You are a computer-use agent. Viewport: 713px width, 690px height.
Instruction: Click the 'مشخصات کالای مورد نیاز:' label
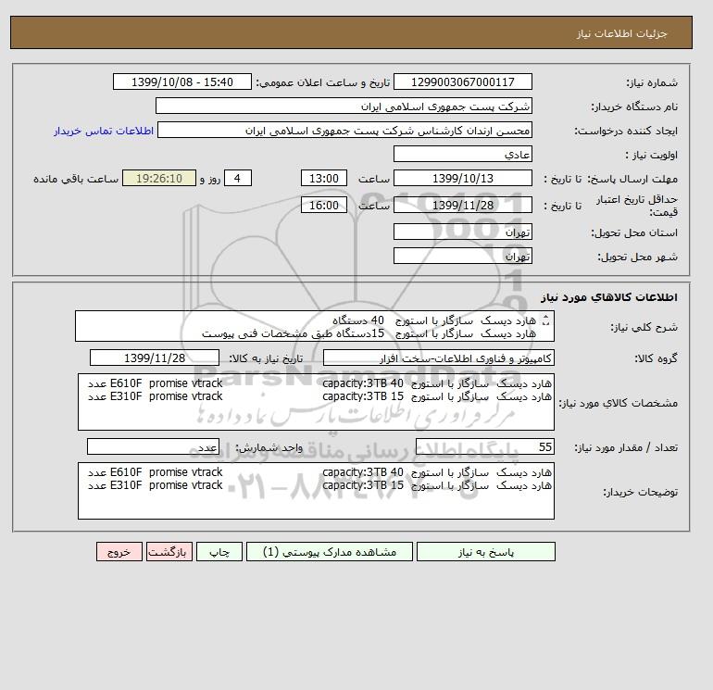pos(618,403)
